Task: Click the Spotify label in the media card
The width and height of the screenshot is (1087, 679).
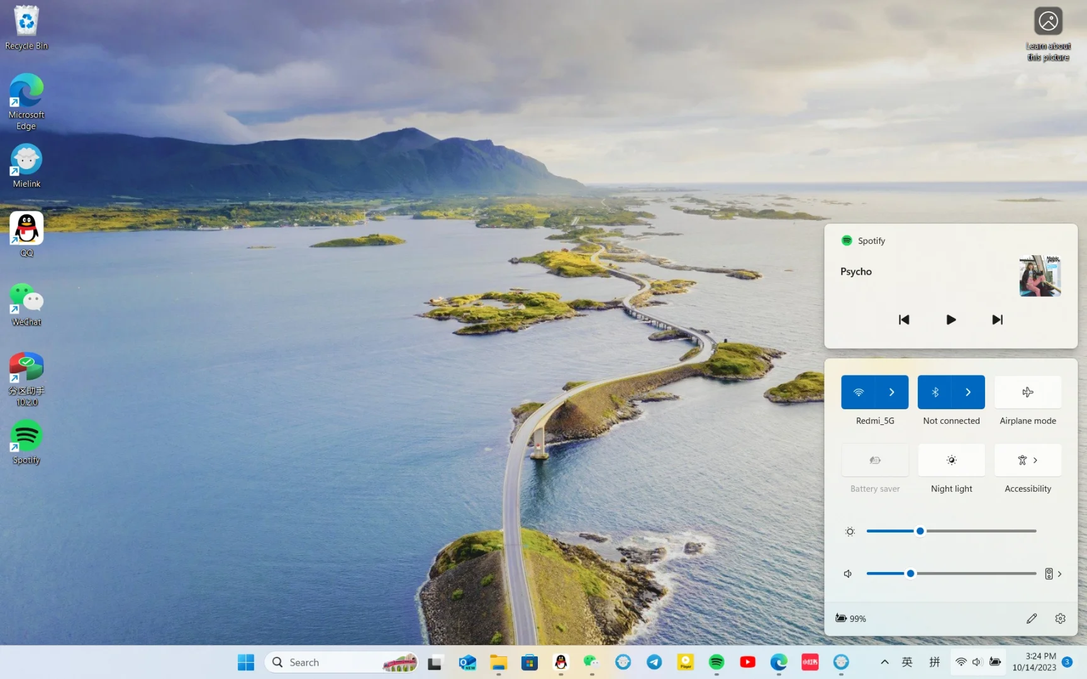Action: 871,241
